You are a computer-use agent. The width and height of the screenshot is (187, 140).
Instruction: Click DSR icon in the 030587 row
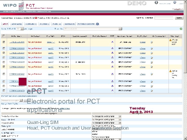[112, 53]
